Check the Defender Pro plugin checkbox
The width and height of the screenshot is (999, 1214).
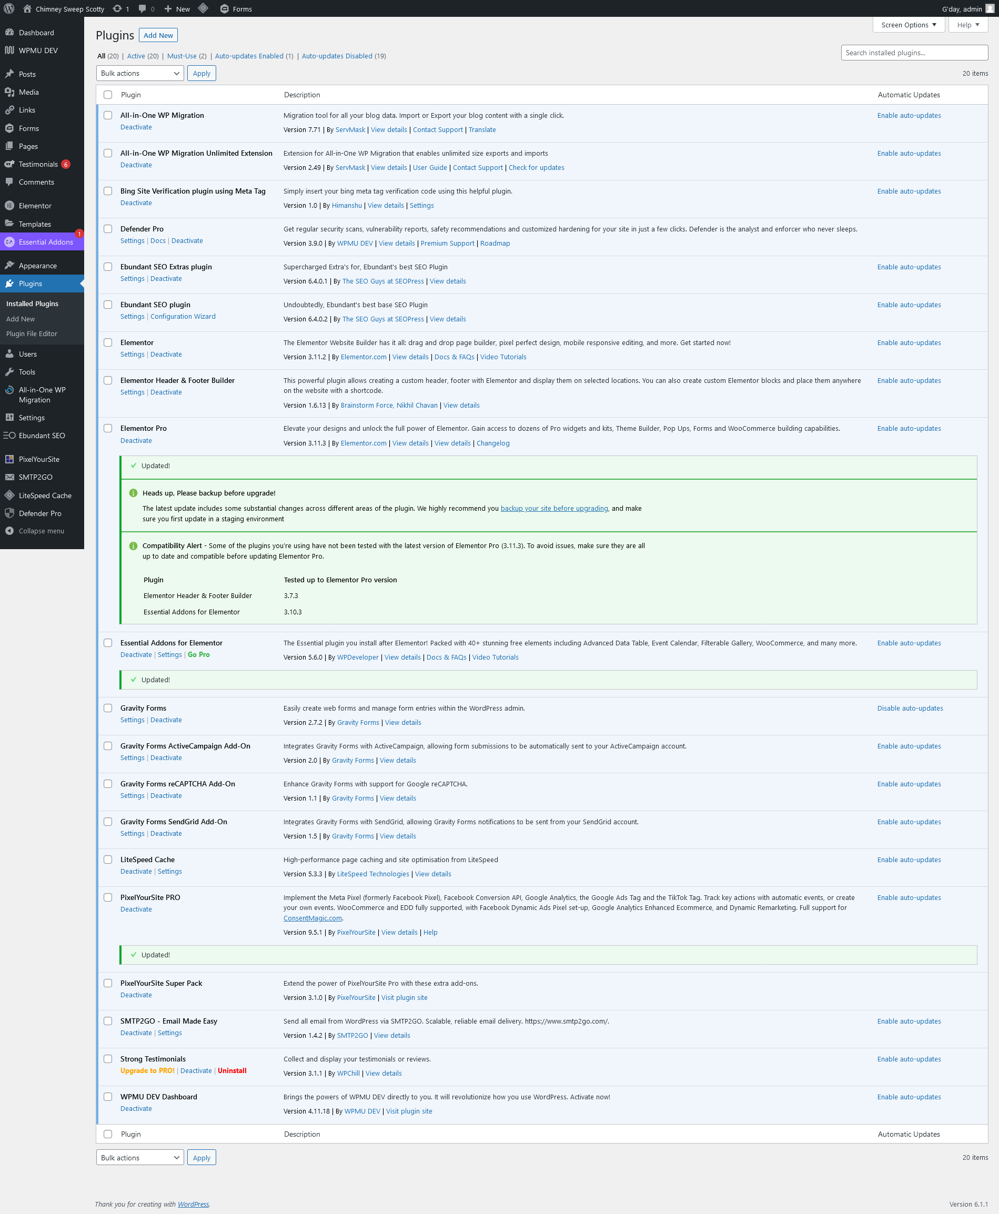(108, 229)
